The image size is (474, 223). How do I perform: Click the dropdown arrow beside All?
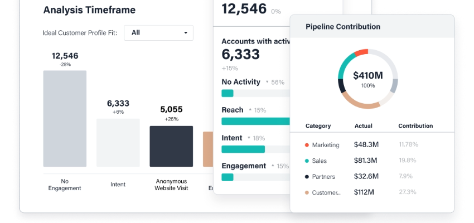tap(186, 33)
